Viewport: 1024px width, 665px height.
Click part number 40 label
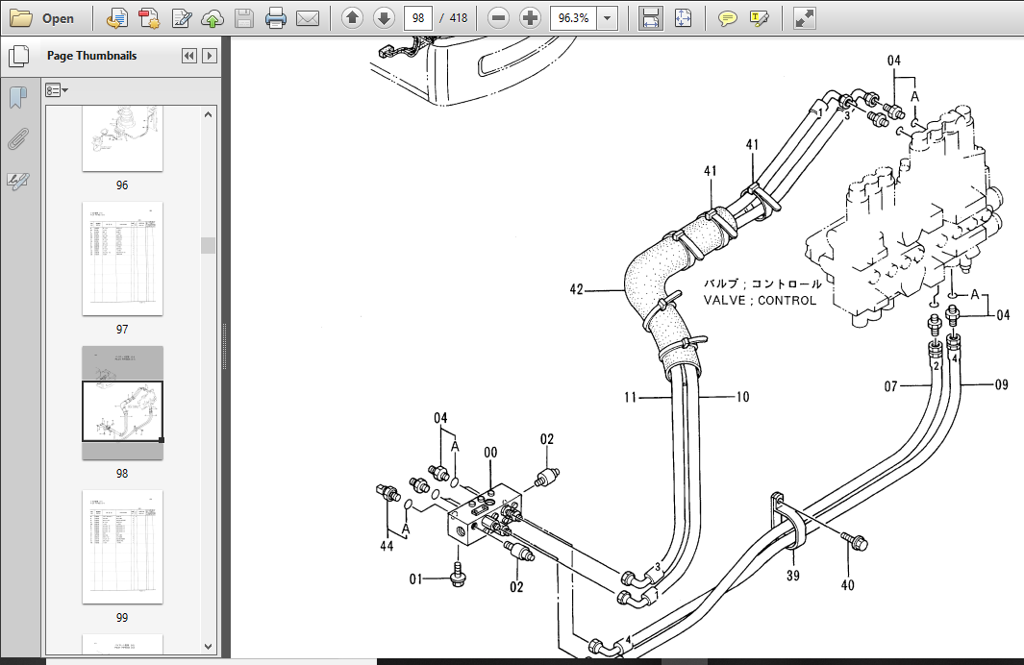pos(848,585)
